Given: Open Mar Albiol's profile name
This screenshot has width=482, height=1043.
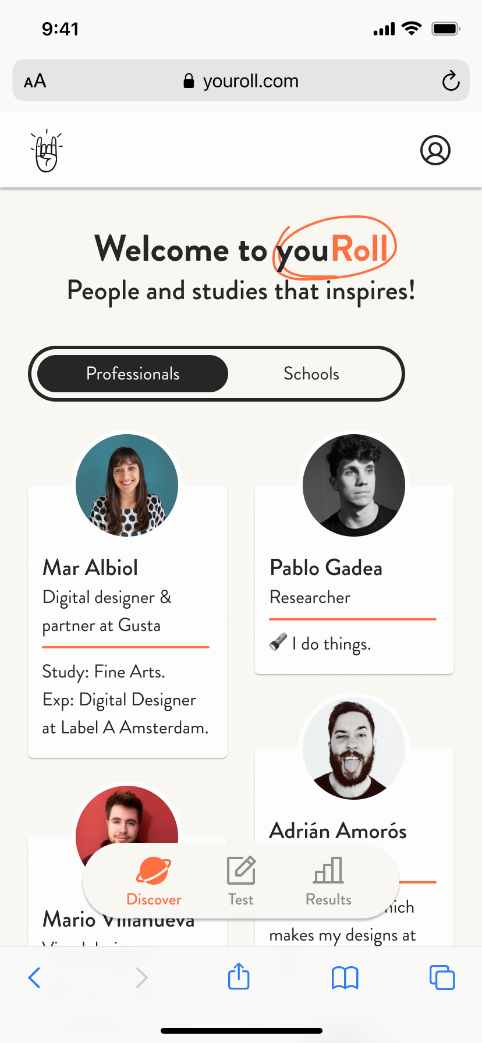Looking at the screenshot, I should click(90, 567).
